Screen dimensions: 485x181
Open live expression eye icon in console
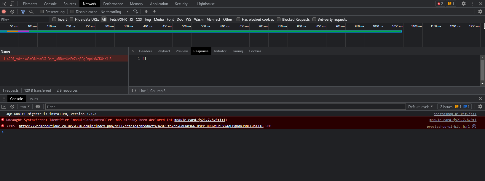click(38, 107)
